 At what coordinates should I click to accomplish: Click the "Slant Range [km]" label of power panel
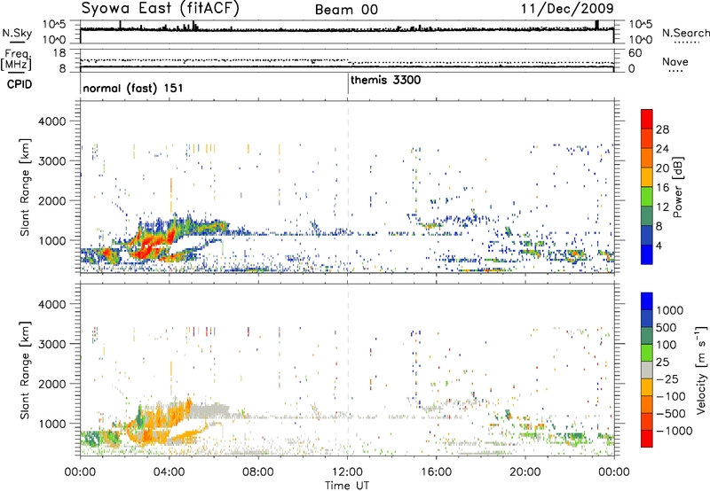[x=25, y=187]
